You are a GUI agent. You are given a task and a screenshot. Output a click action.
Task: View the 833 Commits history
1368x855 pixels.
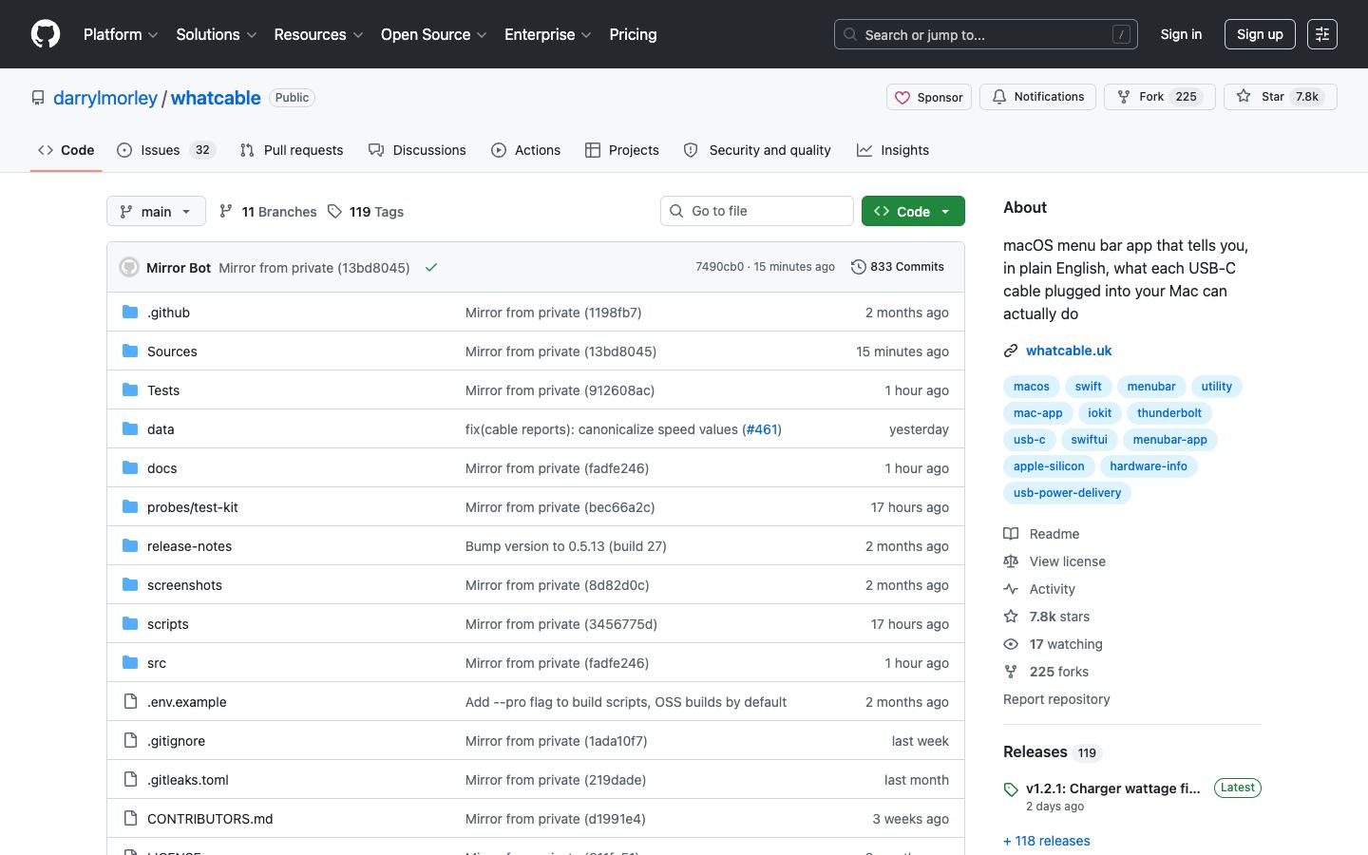898,267
